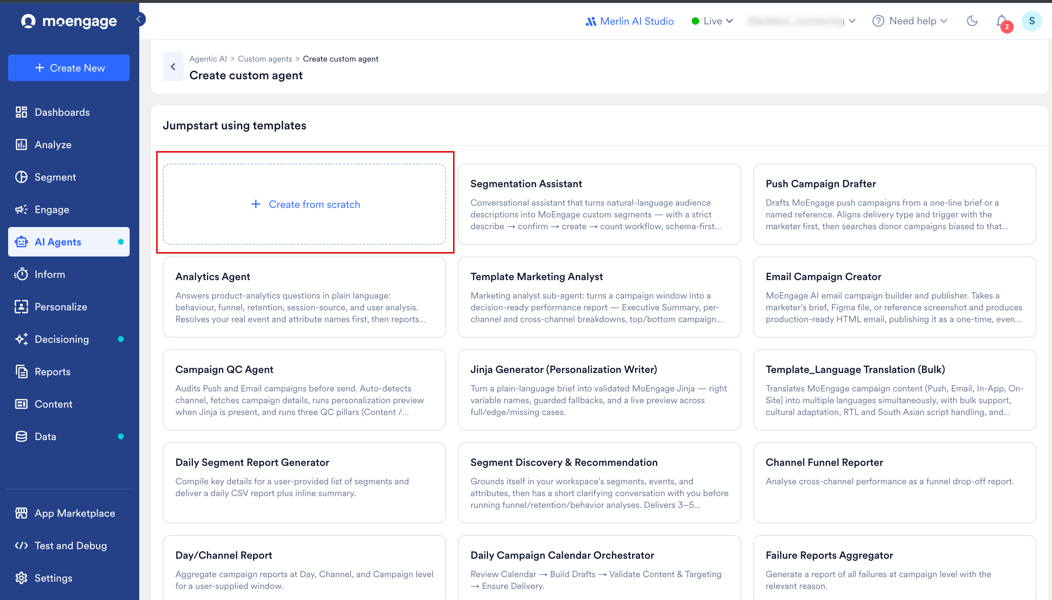Click the Content icon

21,404
